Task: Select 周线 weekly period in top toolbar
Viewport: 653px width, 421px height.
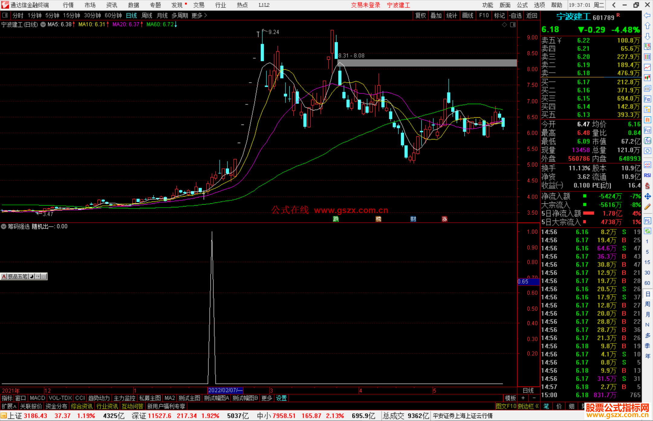Action: [147, 15]
